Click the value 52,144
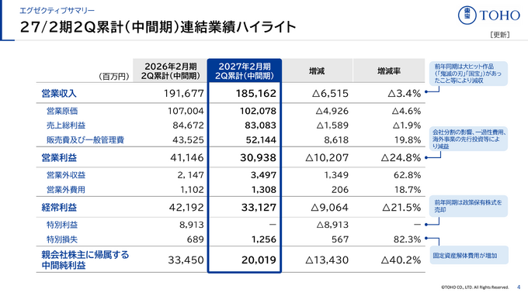 pyautogui.click(x=261, y=139)
